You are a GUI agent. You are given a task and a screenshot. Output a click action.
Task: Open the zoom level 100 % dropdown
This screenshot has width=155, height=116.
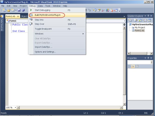[x=16, y=107]
